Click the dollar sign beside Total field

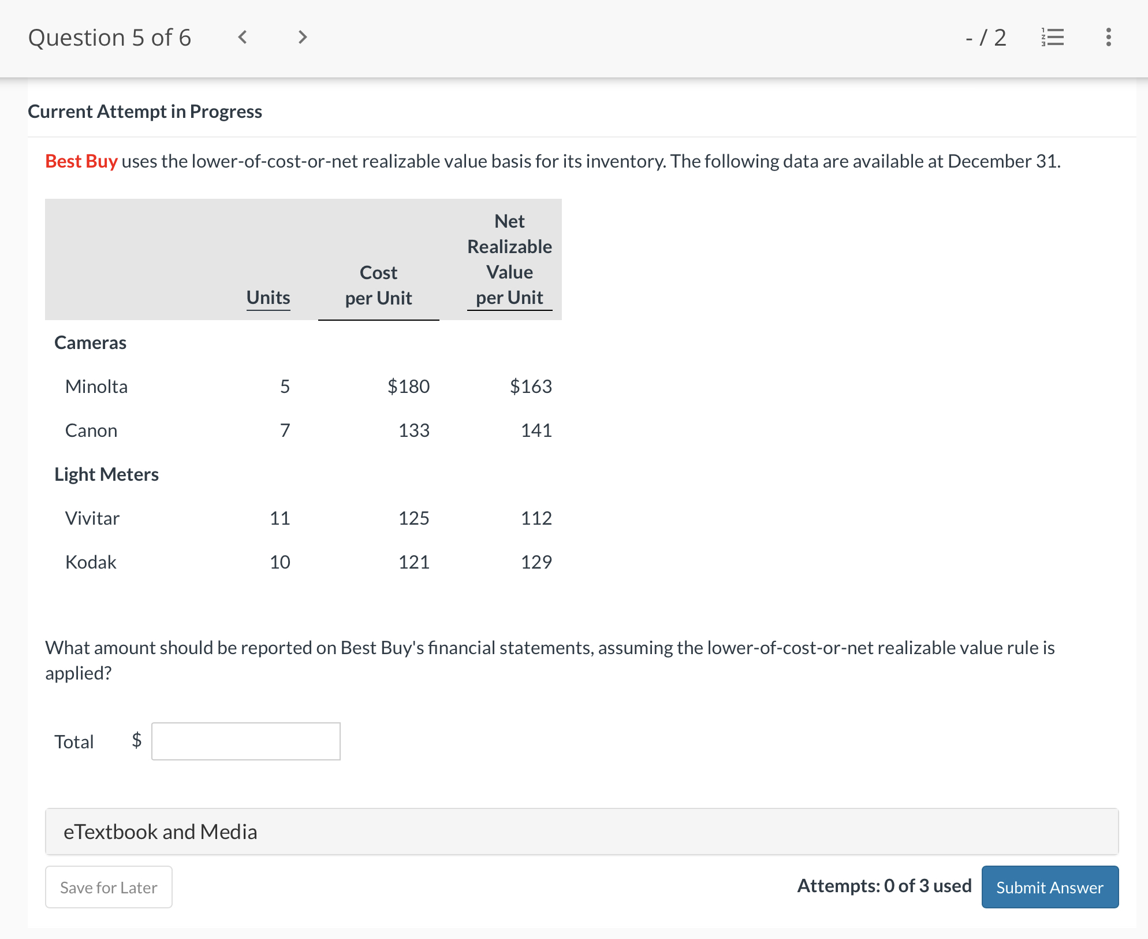136,740
